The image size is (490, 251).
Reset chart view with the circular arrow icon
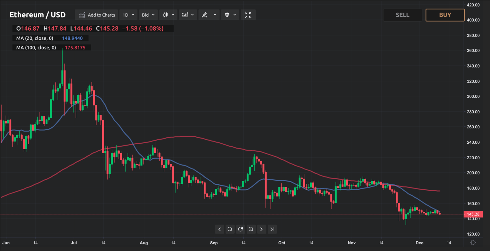(240, 229)
